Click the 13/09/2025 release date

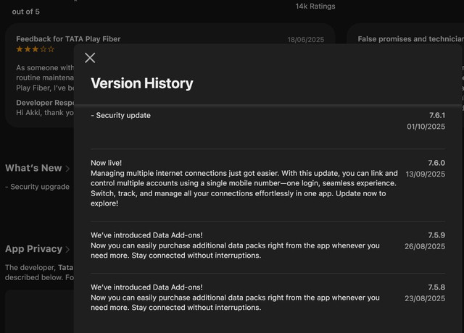point(425,174)
